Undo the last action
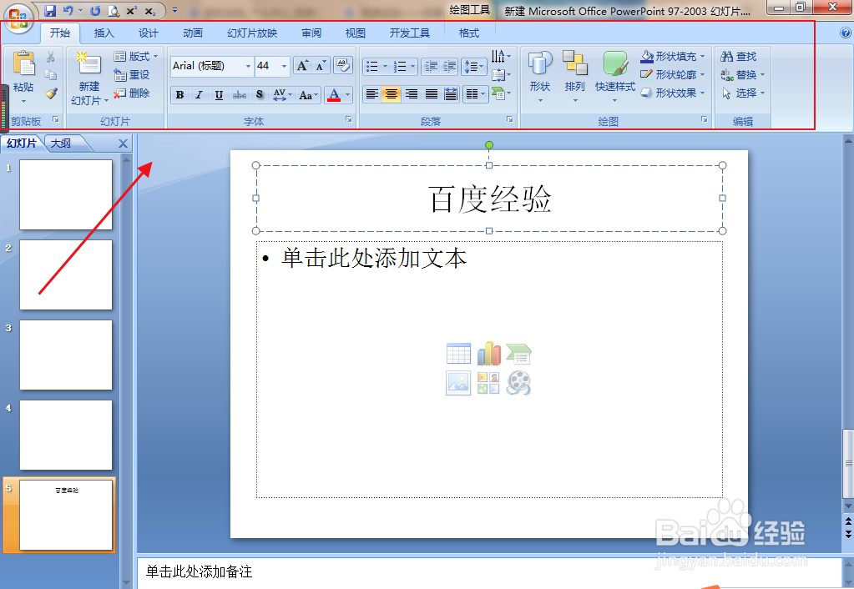This screenshot has width=854, height=589. 68,10
